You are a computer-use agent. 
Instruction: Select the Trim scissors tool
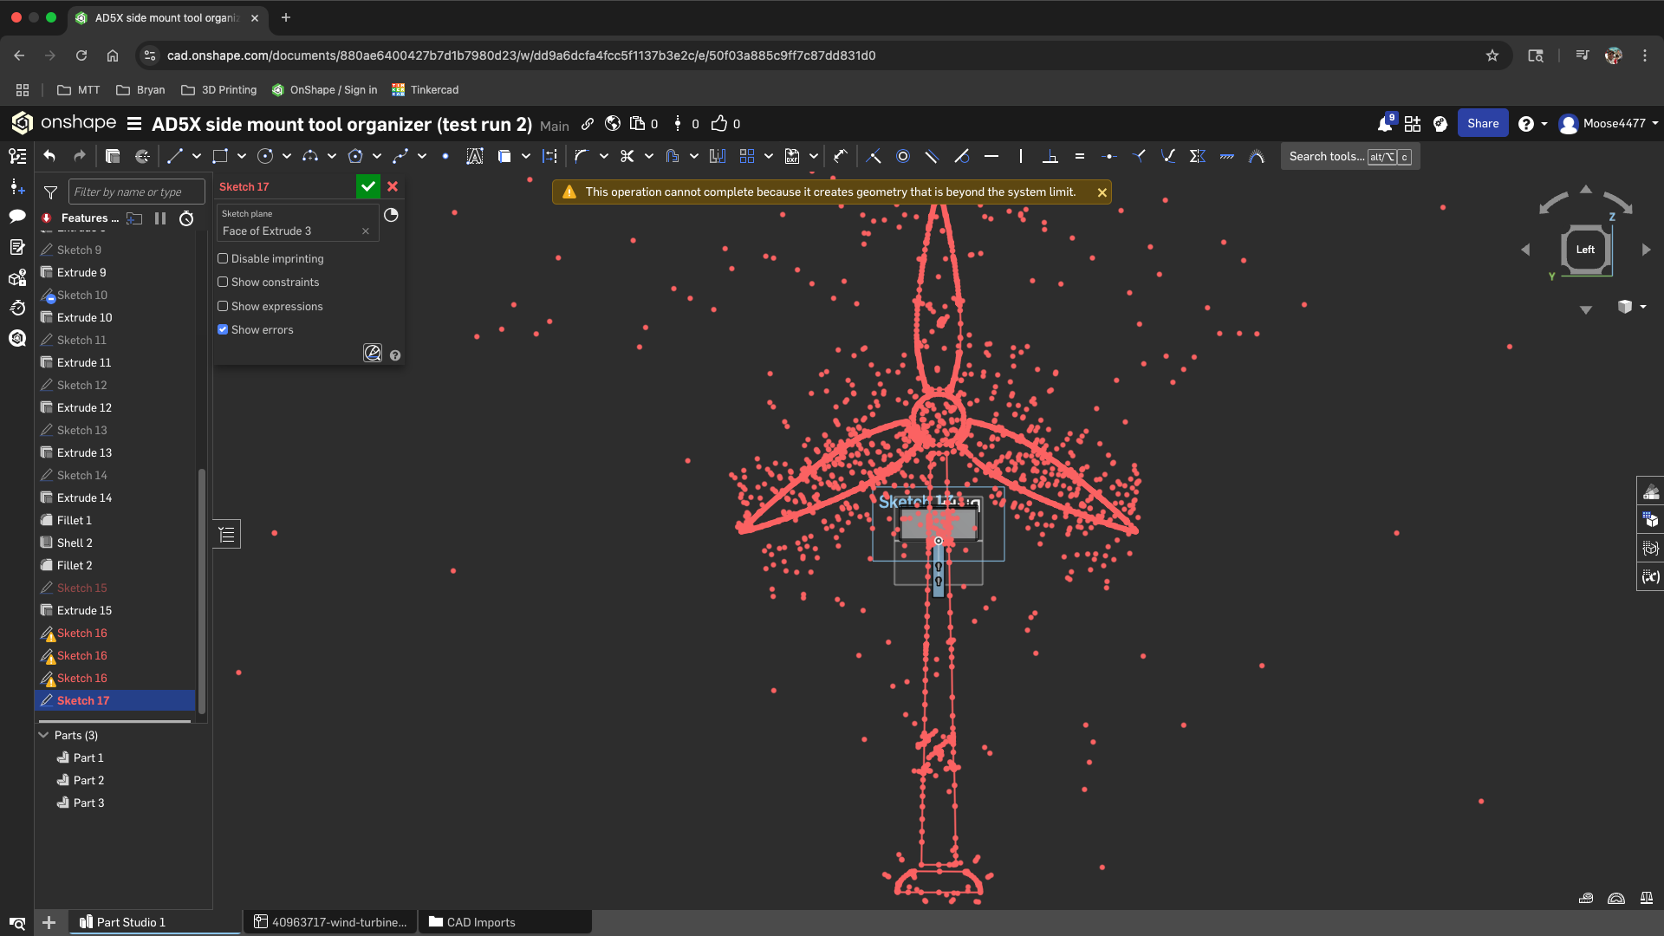tap(627, 157)
